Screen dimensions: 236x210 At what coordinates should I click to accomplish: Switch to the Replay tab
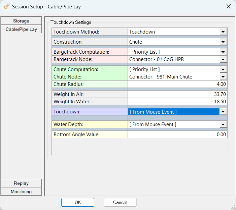coord(21,183)
